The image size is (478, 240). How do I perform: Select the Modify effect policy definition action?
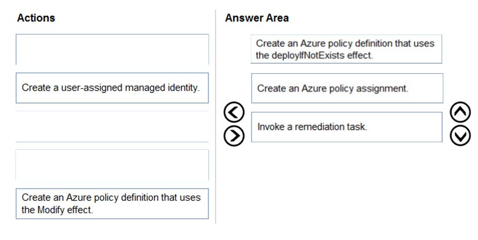click(112, 204)
